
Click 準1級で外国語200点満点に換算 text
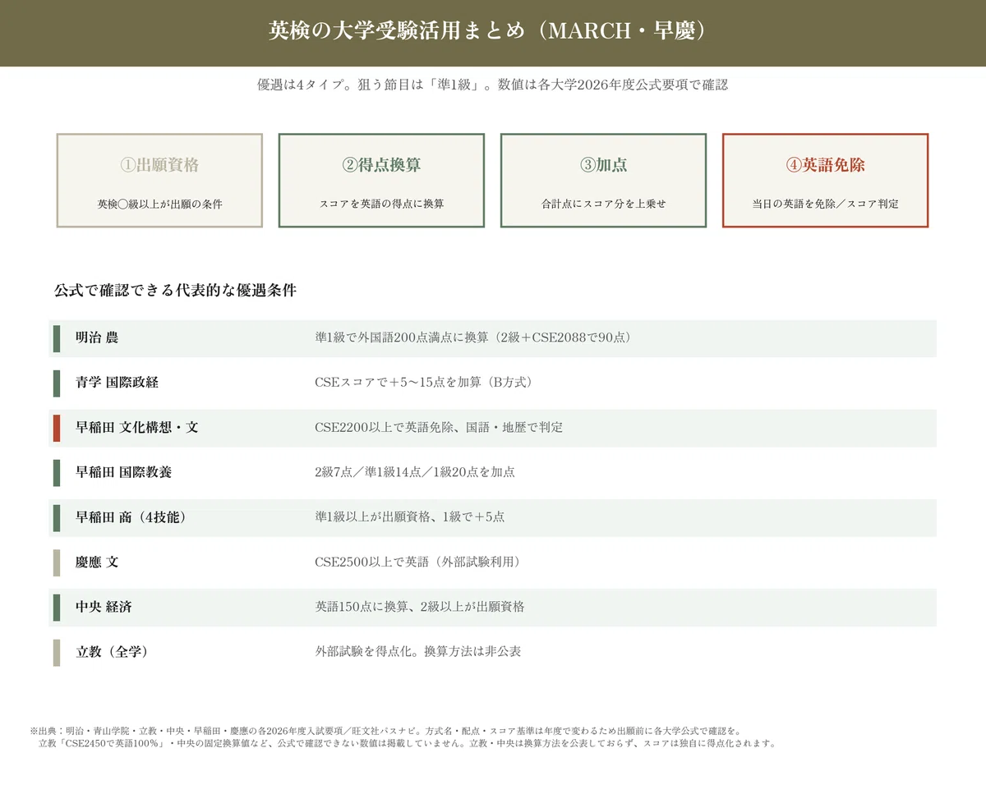pyautogui.click(x=403, y=338)
